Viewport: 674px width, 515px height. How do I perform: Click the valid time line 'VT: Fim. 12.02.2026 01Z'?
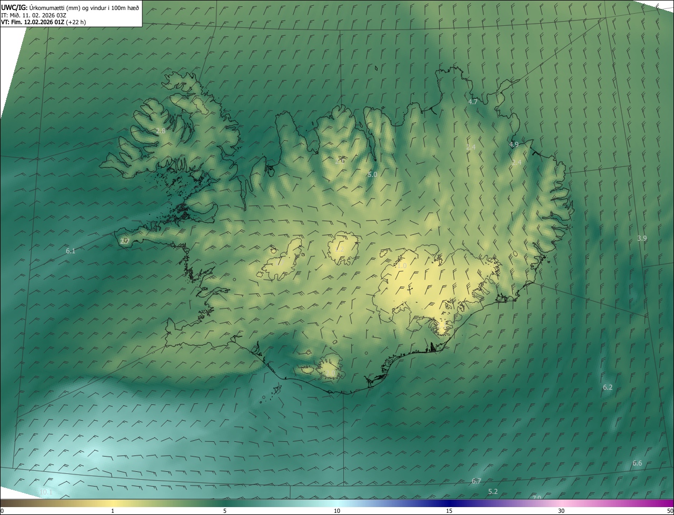pyautogui.click(x=43, y=22)
